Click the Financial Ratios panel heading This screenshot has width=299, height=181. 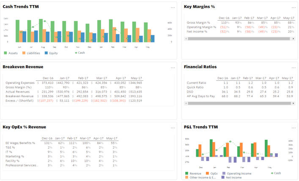coord(200,67)
